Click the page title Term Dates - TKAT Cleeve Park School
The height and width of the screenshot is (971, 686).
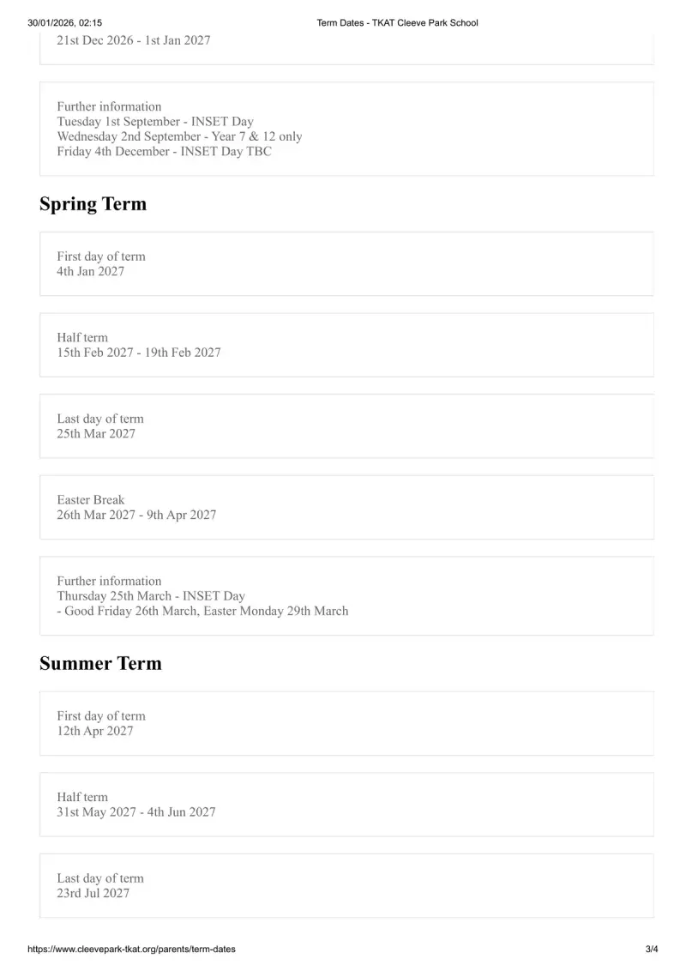398,23
